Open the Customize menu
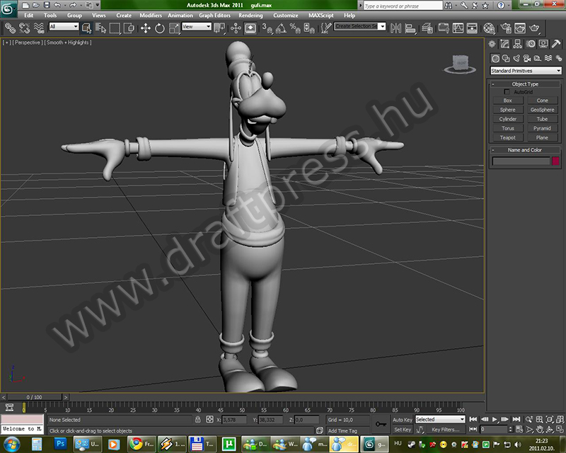Screen dimensions: 566x453 coord(286,15)
